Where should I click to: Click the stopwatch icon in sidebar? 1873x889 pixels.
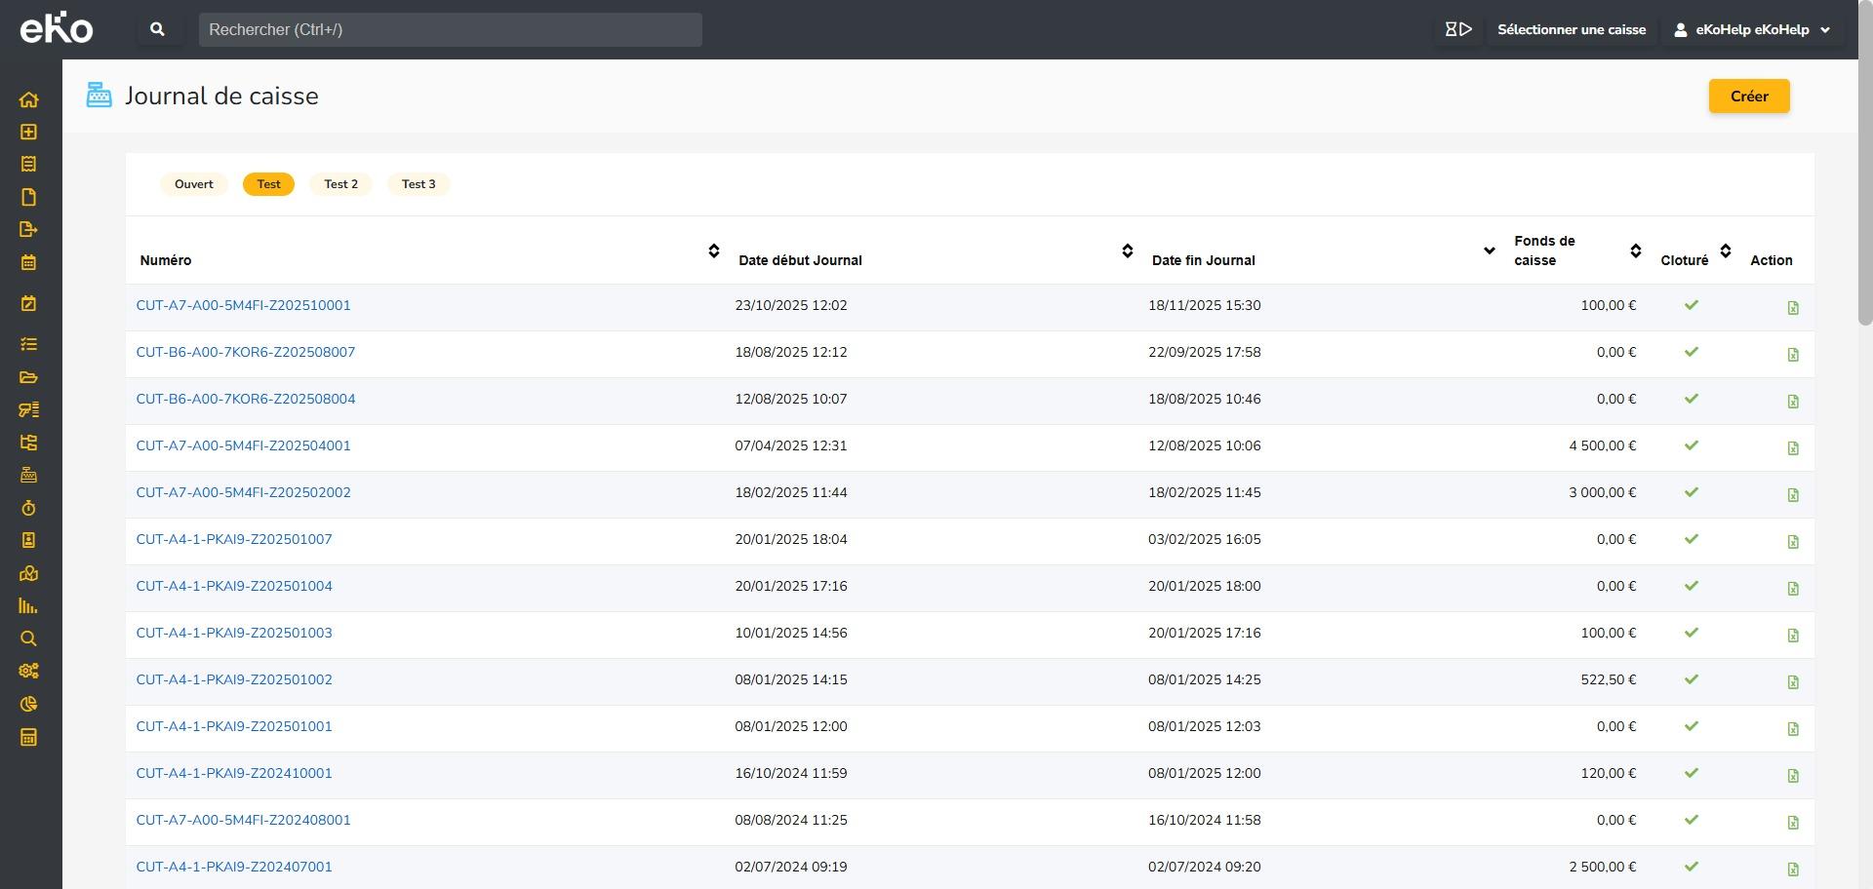tap(28, 508)
